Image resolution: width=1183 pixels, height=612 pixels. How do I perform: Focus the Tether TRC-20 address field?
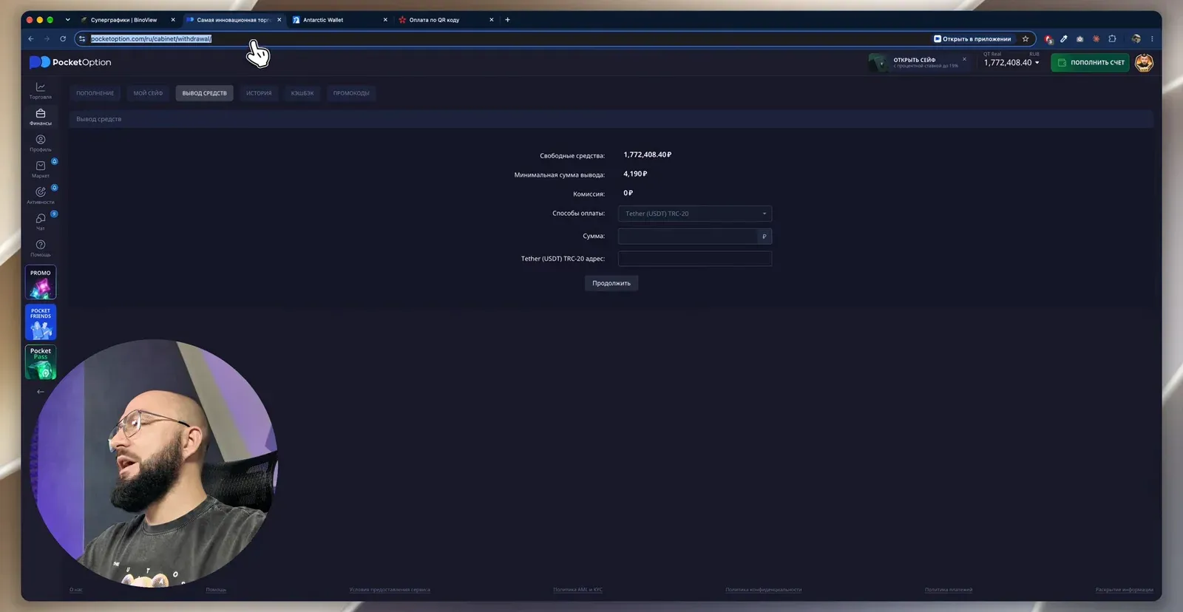pyautogui.click(x=695, y=259)
